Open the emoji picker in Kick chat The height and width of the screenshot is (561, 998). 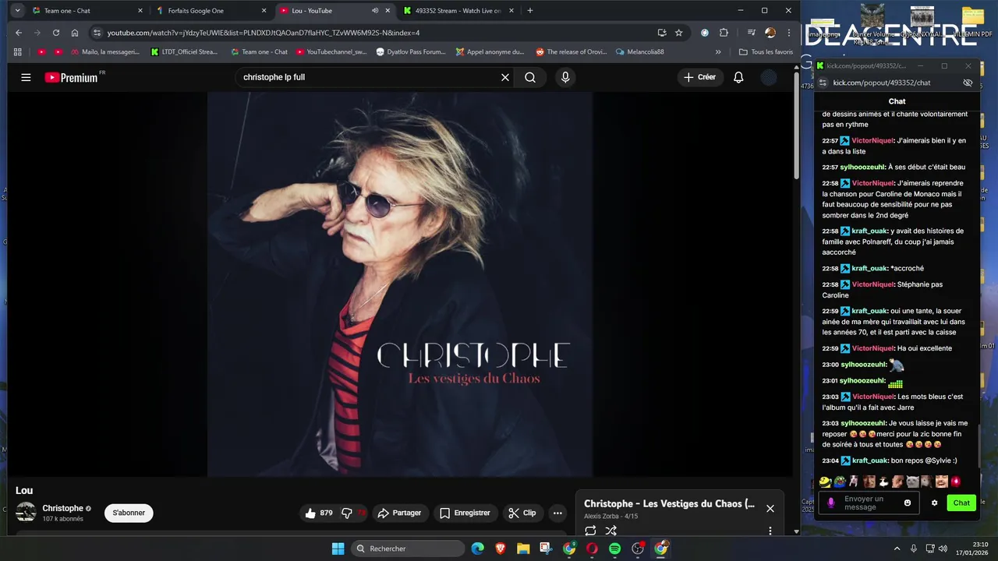click(908, 503)
